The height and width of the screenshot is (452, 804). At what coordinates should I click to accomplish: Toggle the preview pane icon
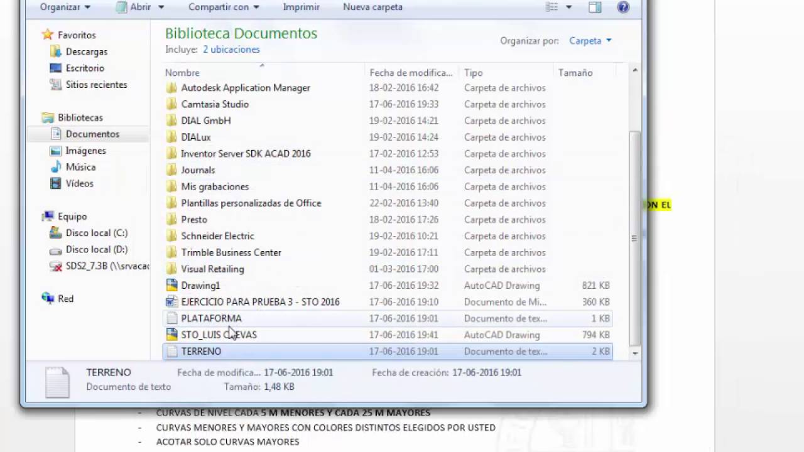[595, 7]
